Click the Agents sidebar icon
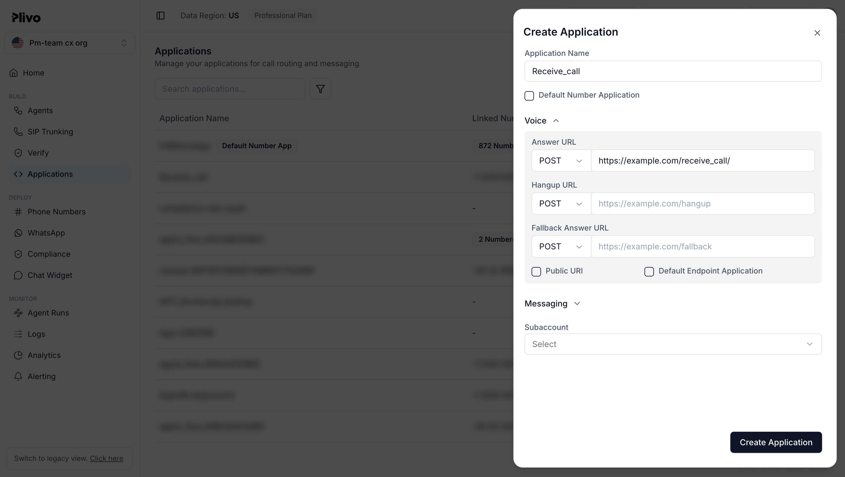The height and width of the screenshot is (477, 845). point(18,111)
